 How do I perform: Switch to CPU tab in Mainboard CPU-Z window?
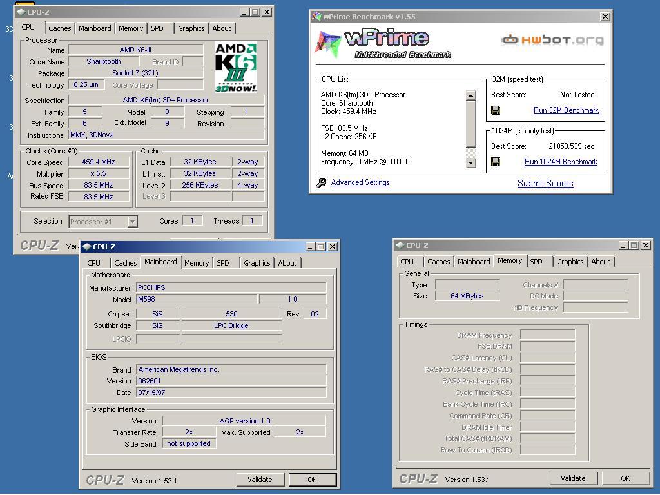[x=94, y=263]
